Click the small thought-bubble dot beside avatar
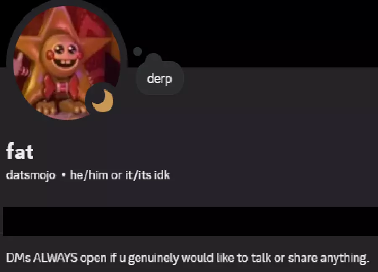 (138, 51)
